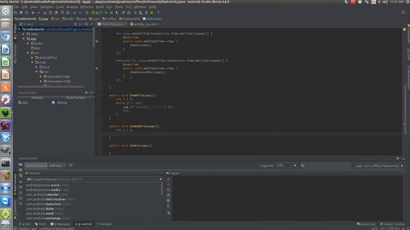410x230 pixels.
Task: Click the Save All disk icon
Action: [x=21, y=13]
